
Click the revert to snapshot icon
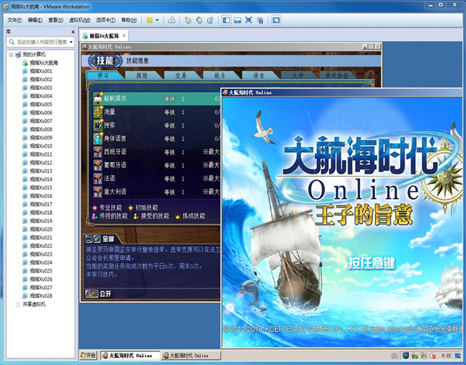pyautogui.click(x=199, y=20)
